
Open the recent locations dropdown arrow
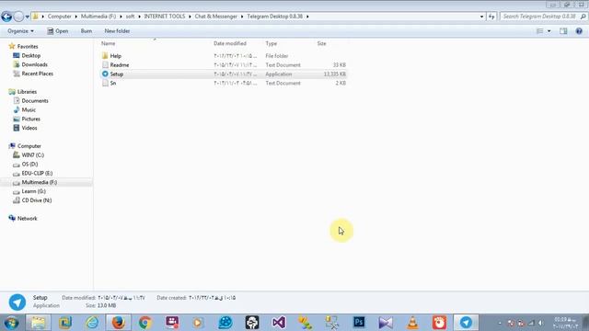[27, 17]
